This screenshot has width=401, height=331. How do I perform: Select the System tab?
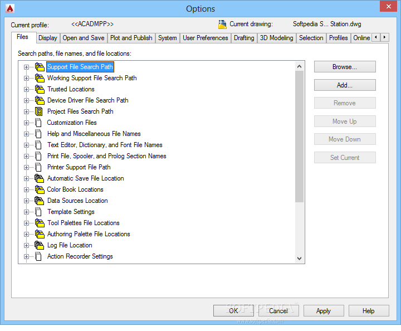168,38
